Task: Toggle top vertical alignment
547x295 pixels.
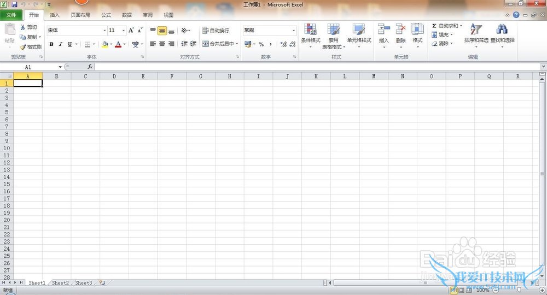Action: coord(153,31)
